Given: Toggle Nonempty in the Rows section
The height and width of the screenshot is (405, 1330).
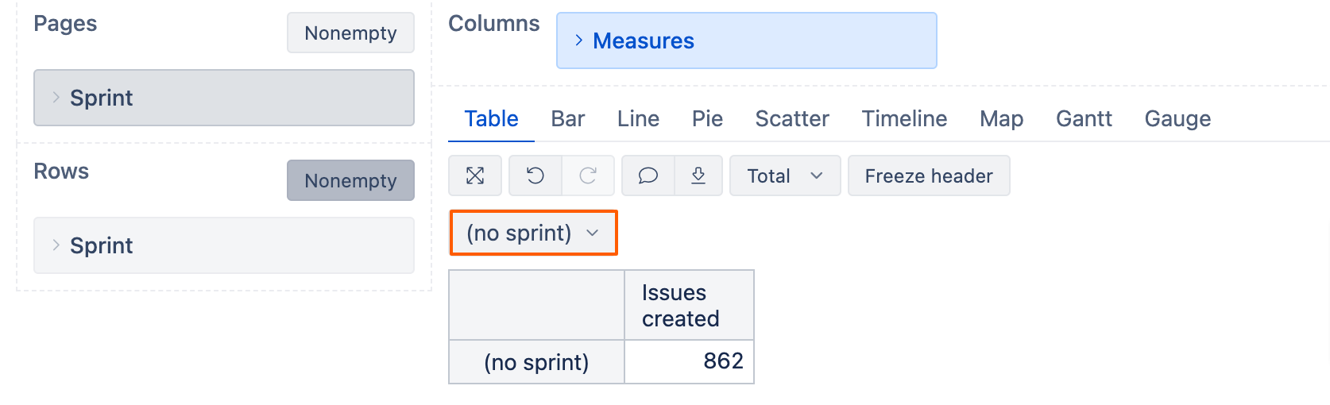Looking at the screenshot, I should pyautogui.click(x=350, y=180).
